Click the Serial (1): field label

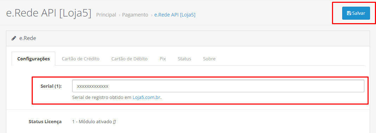click(51, 86)
